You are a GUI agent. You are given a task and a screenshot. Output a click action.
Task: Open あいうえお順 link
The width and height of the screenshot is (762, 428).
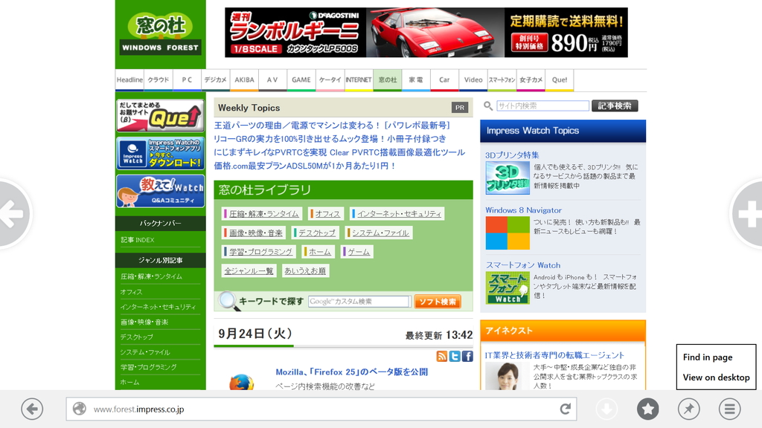(305, 270)
